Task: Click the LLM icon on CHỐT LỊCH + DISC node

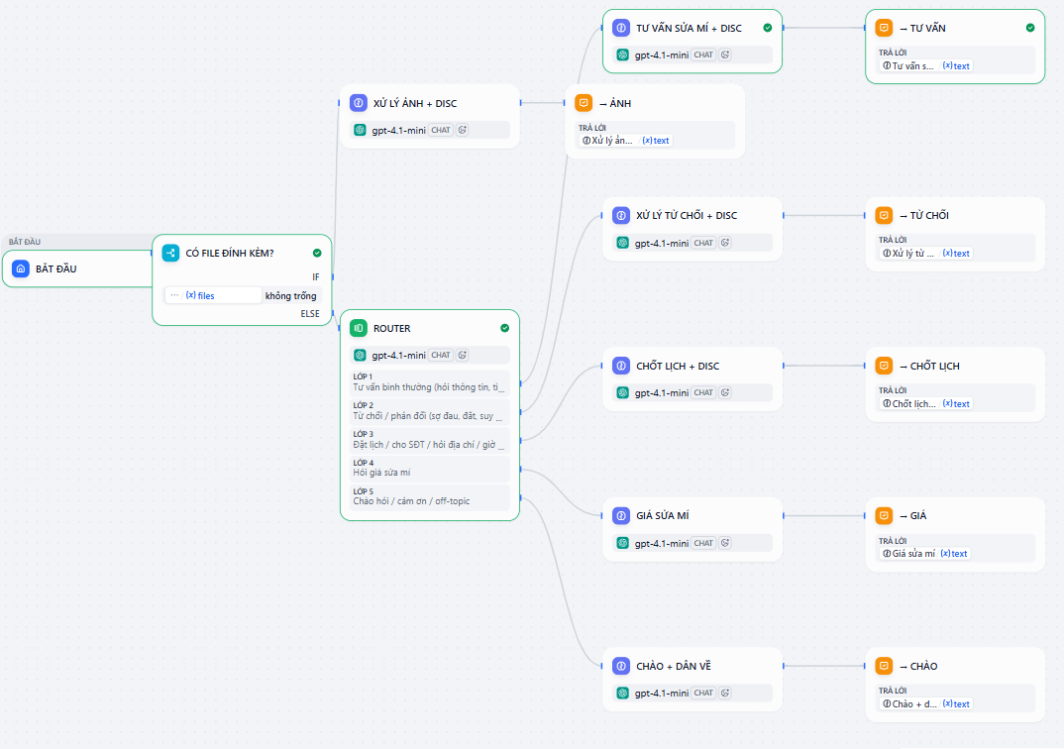Action: coord(621,366)
